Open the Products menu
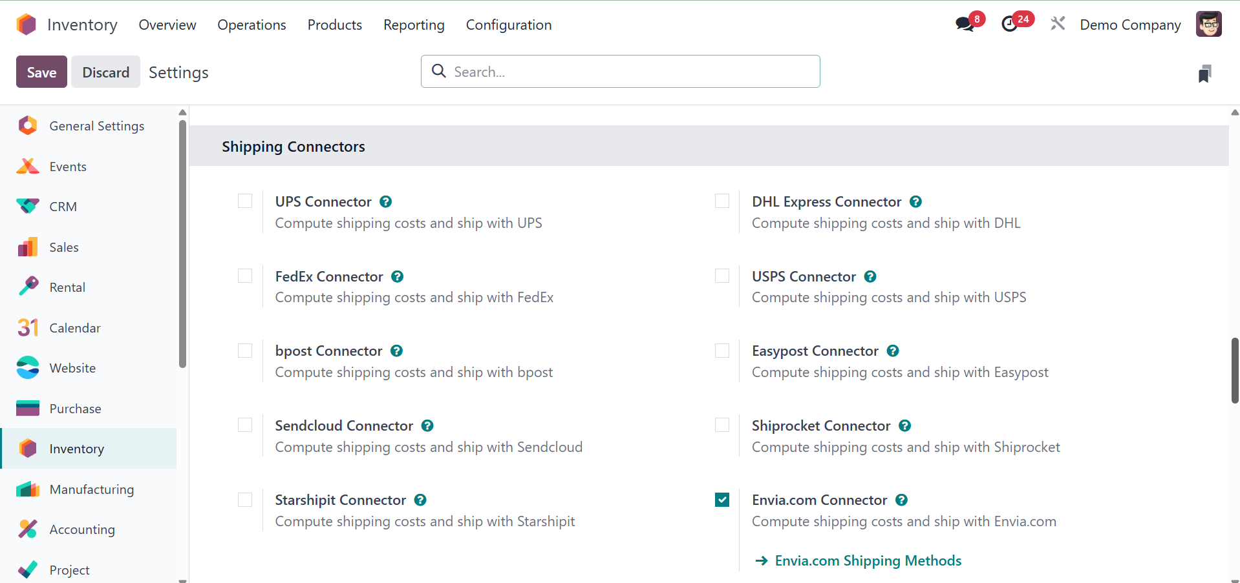This screenshot has width=1240, height=583. click(x=335, y=25)
